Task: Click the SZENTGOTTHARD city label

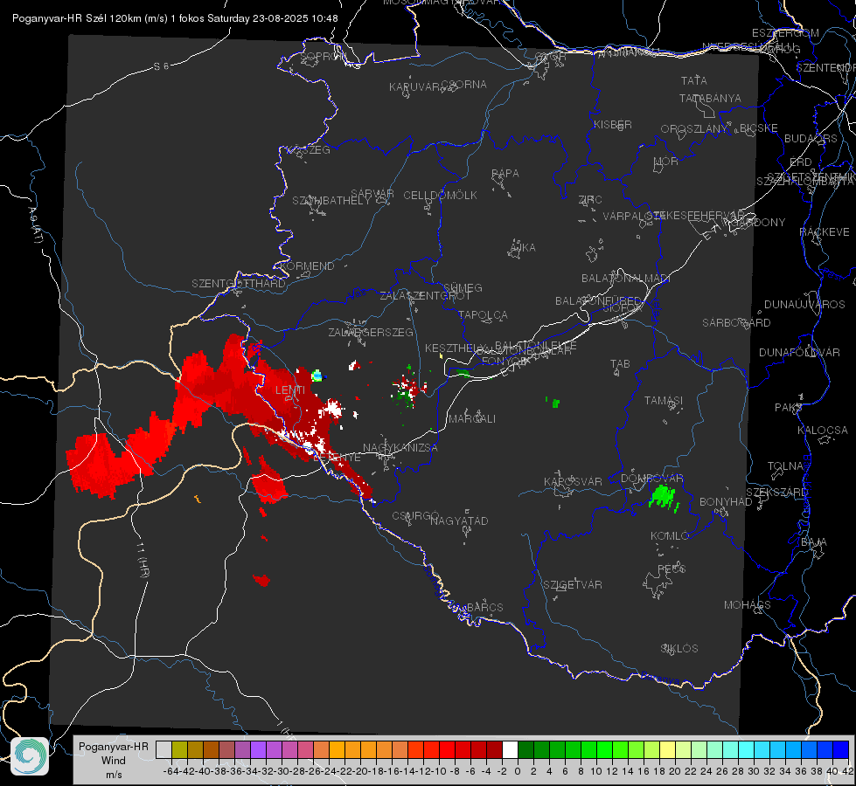Action: click(x=239, y=284)
